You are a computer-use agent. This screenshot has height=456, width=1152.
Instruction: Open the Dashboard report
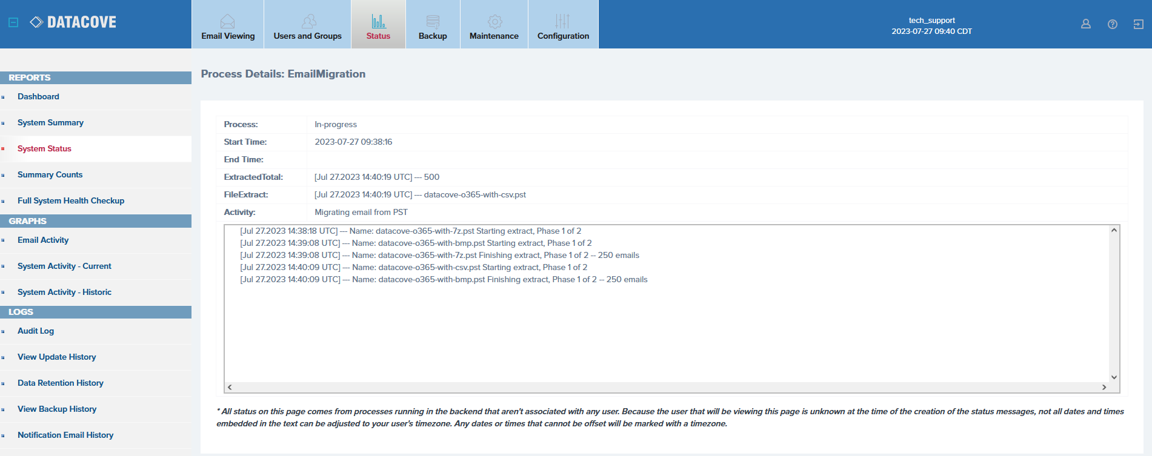point(38,97)
